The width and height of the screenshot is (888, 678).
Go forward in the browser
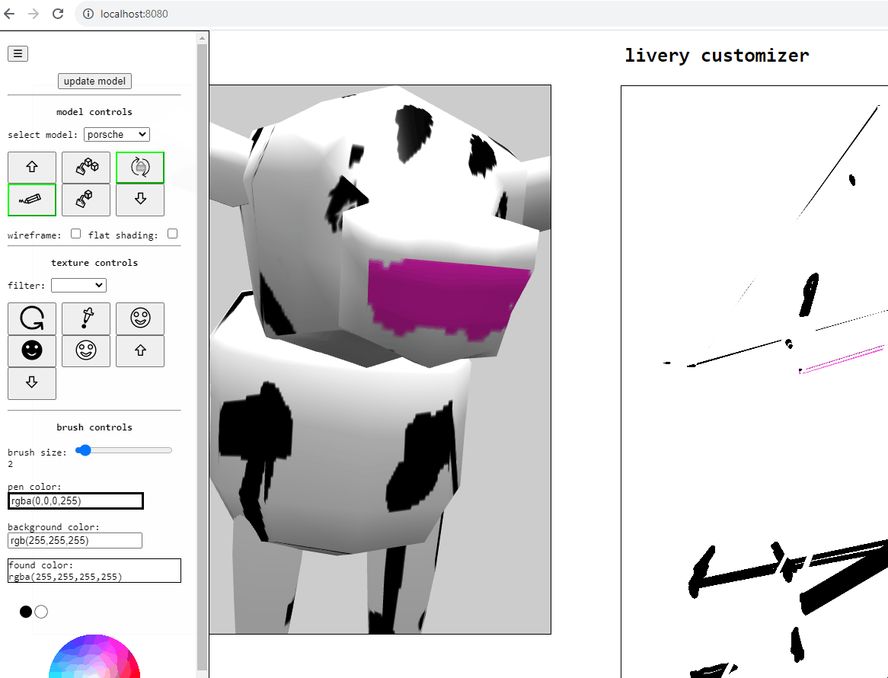click(x=34, y=14)
